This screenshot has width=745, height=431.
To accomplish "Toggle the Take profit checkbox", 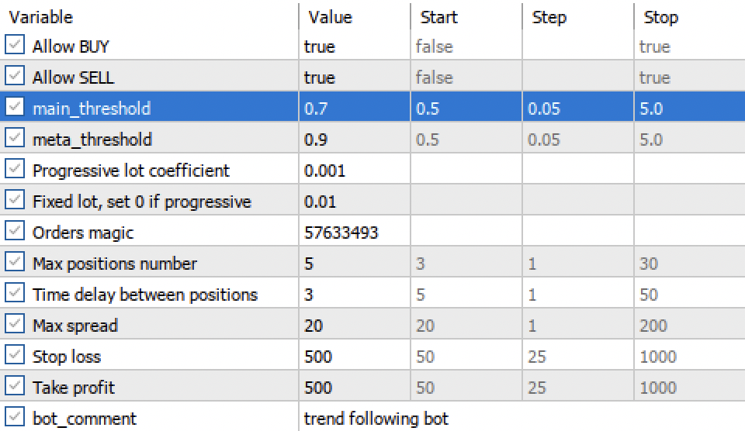I will 15,386.
